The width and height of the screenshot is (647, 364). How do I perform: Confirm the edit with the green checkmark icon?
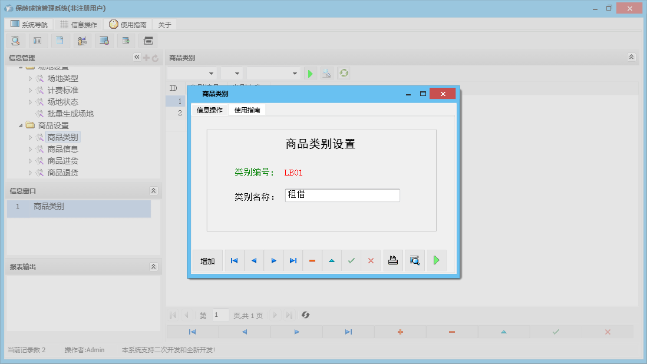click(x=351, y=260)
